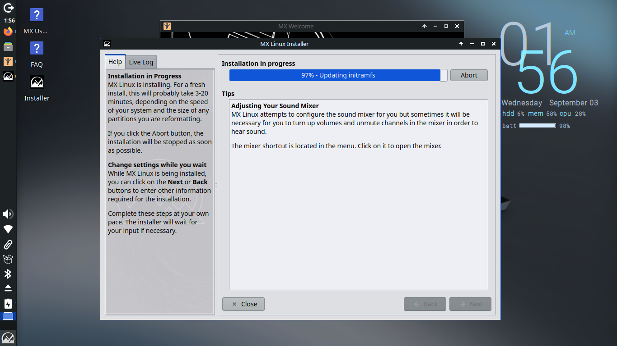
Task: Launch the file manager sidebar icon
Action: coord(8,46)
